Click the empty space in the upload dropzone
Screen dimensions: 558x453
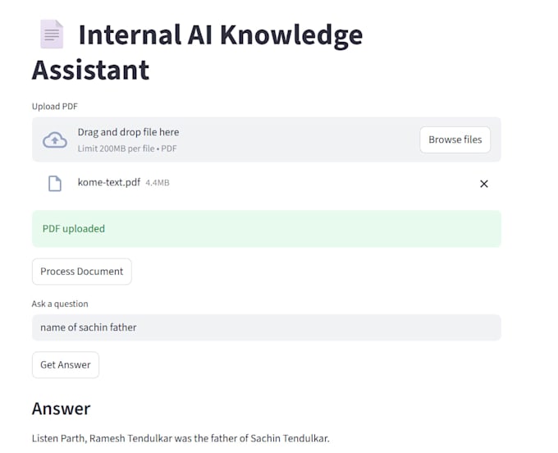(x=299, y=140)
